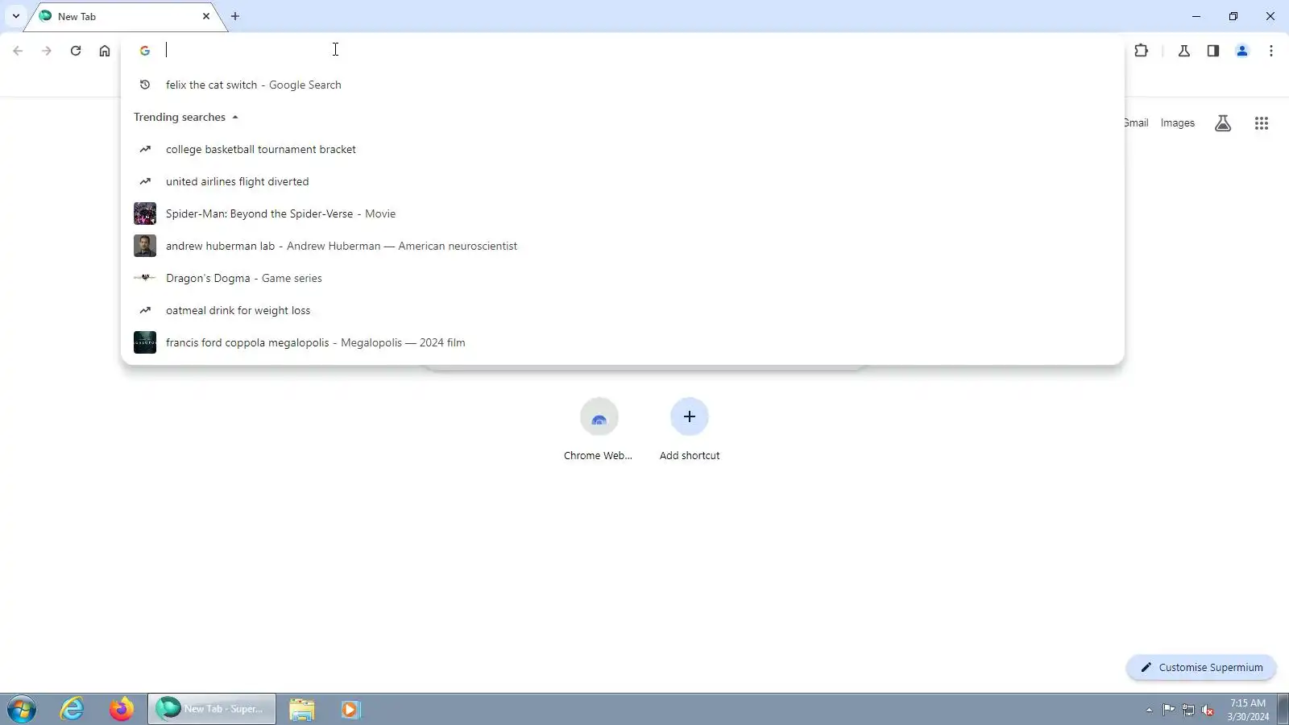Open the Windows Start menu
This screenshot has height=725, width=1289.
click(x=22, y=709)
